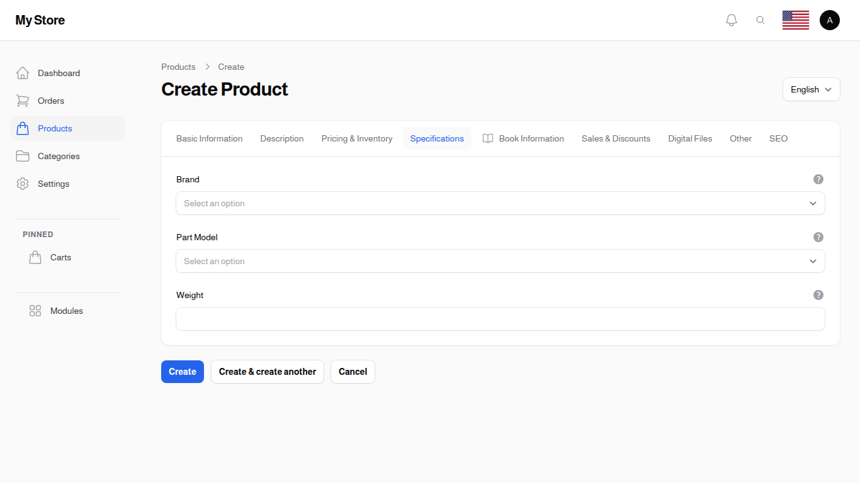This screenshot has height=483, width=860.
Task: Open Modules via the grid icon
Action: [35, 310]
